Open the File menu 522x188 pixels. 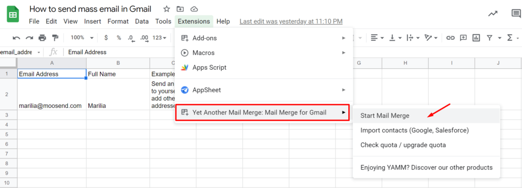[34, 21]
